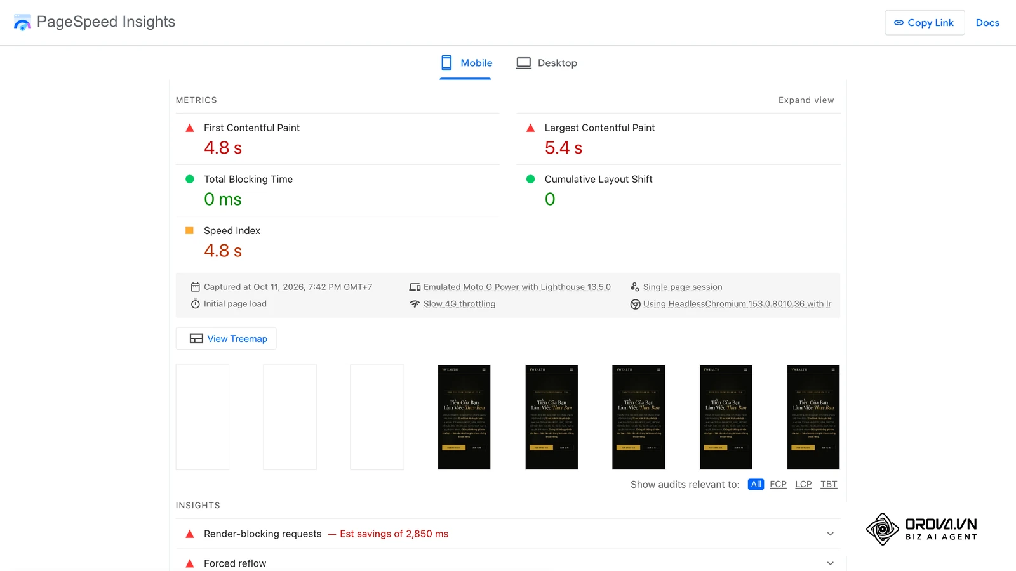
Task: Click the mobile phone icon
Action: tap(446, 63)
